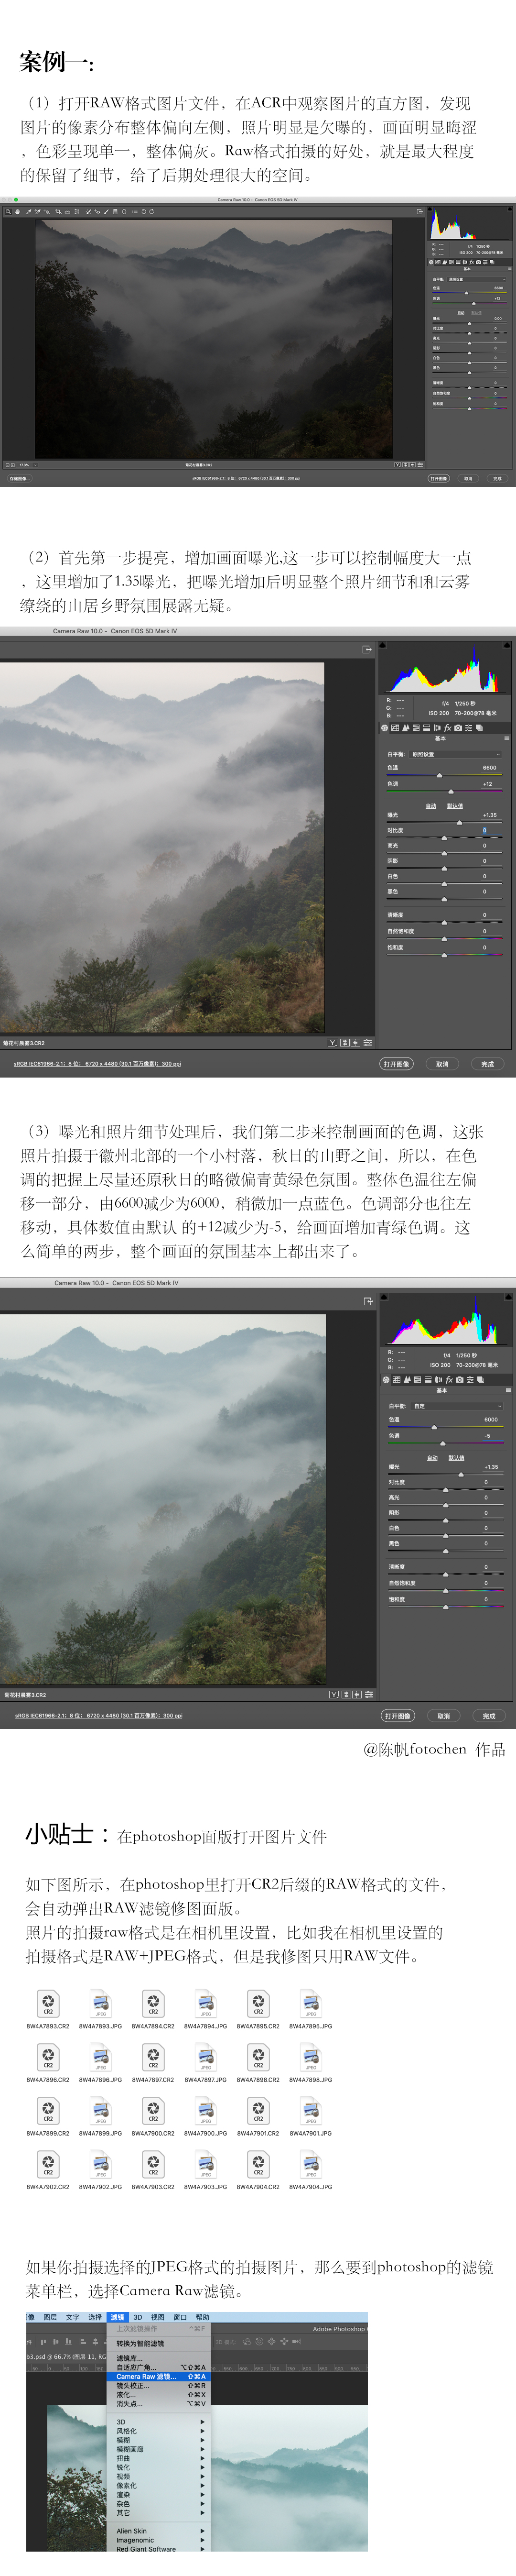Open the Tone Curve panel in the 色温 6600 window
The width and height of the screenshot is (516, 2576).
coord(395,727)
